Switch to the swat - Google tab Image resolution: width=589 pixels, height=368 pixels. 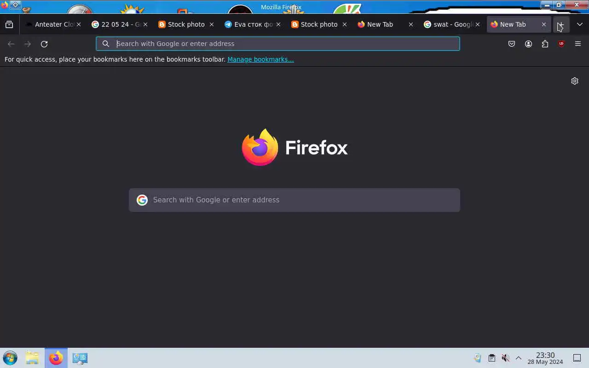[x=452, y=24]
